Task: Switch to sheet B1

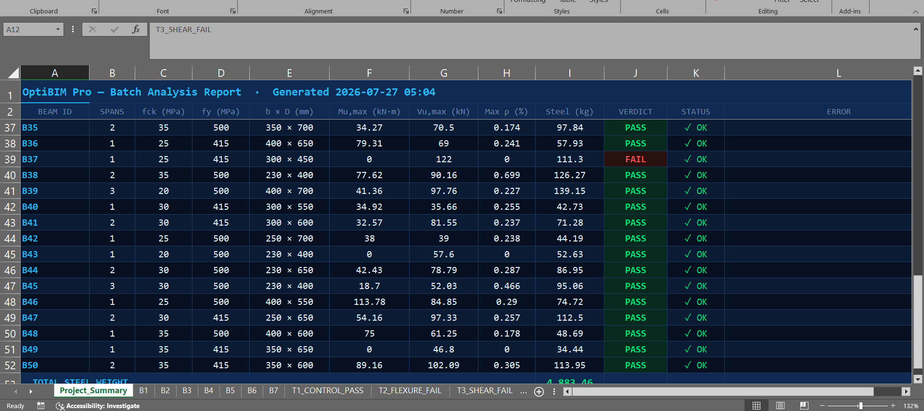Action: coord(143,391)
